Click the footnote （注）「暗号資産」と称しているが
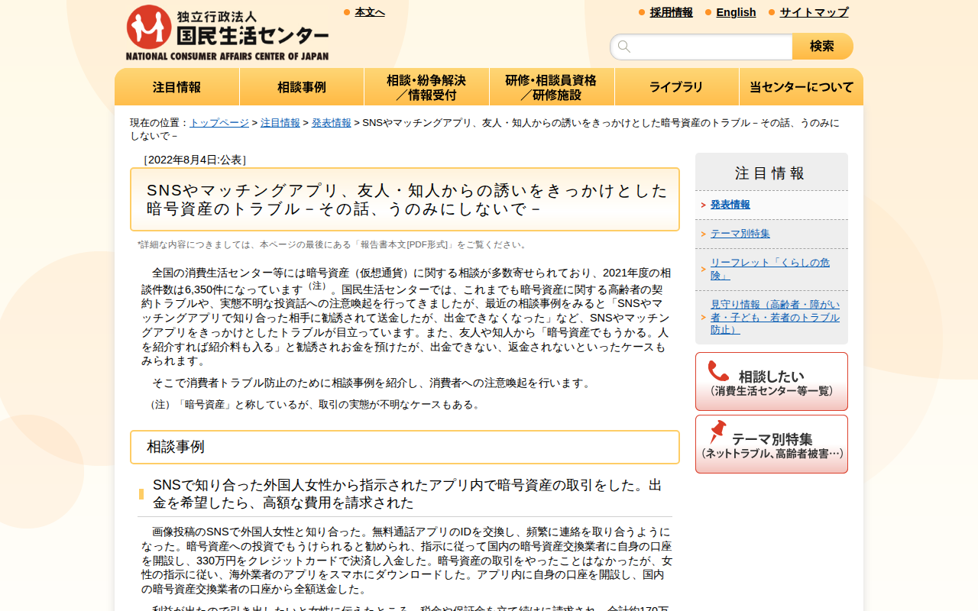 point(316,405)
